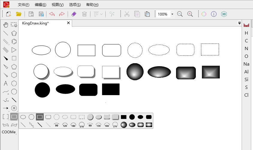Viewport: 253px width, 150px height.
Task: Expand the tab list dropdown arrow
Action: coord(240,23)
